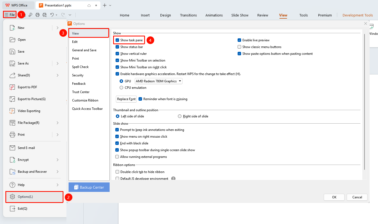Open the Animations ribbon tab

pos(214,15)
